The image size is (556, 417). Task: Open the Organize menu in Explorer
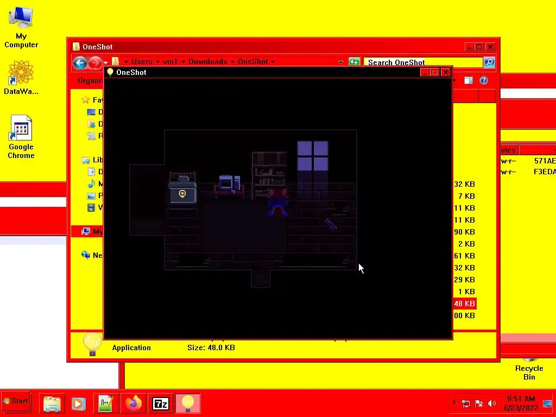click(x=90, y=81)
